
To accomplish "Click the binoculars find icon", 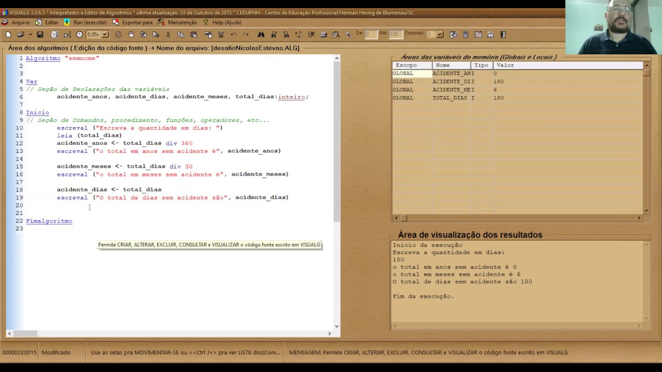I will (x=261, y=35).
